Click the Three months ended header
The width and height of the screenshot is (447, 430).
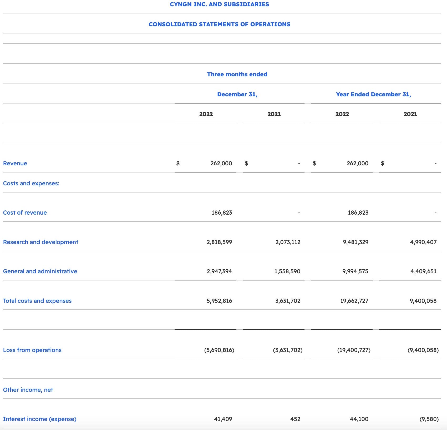[237, 74]
